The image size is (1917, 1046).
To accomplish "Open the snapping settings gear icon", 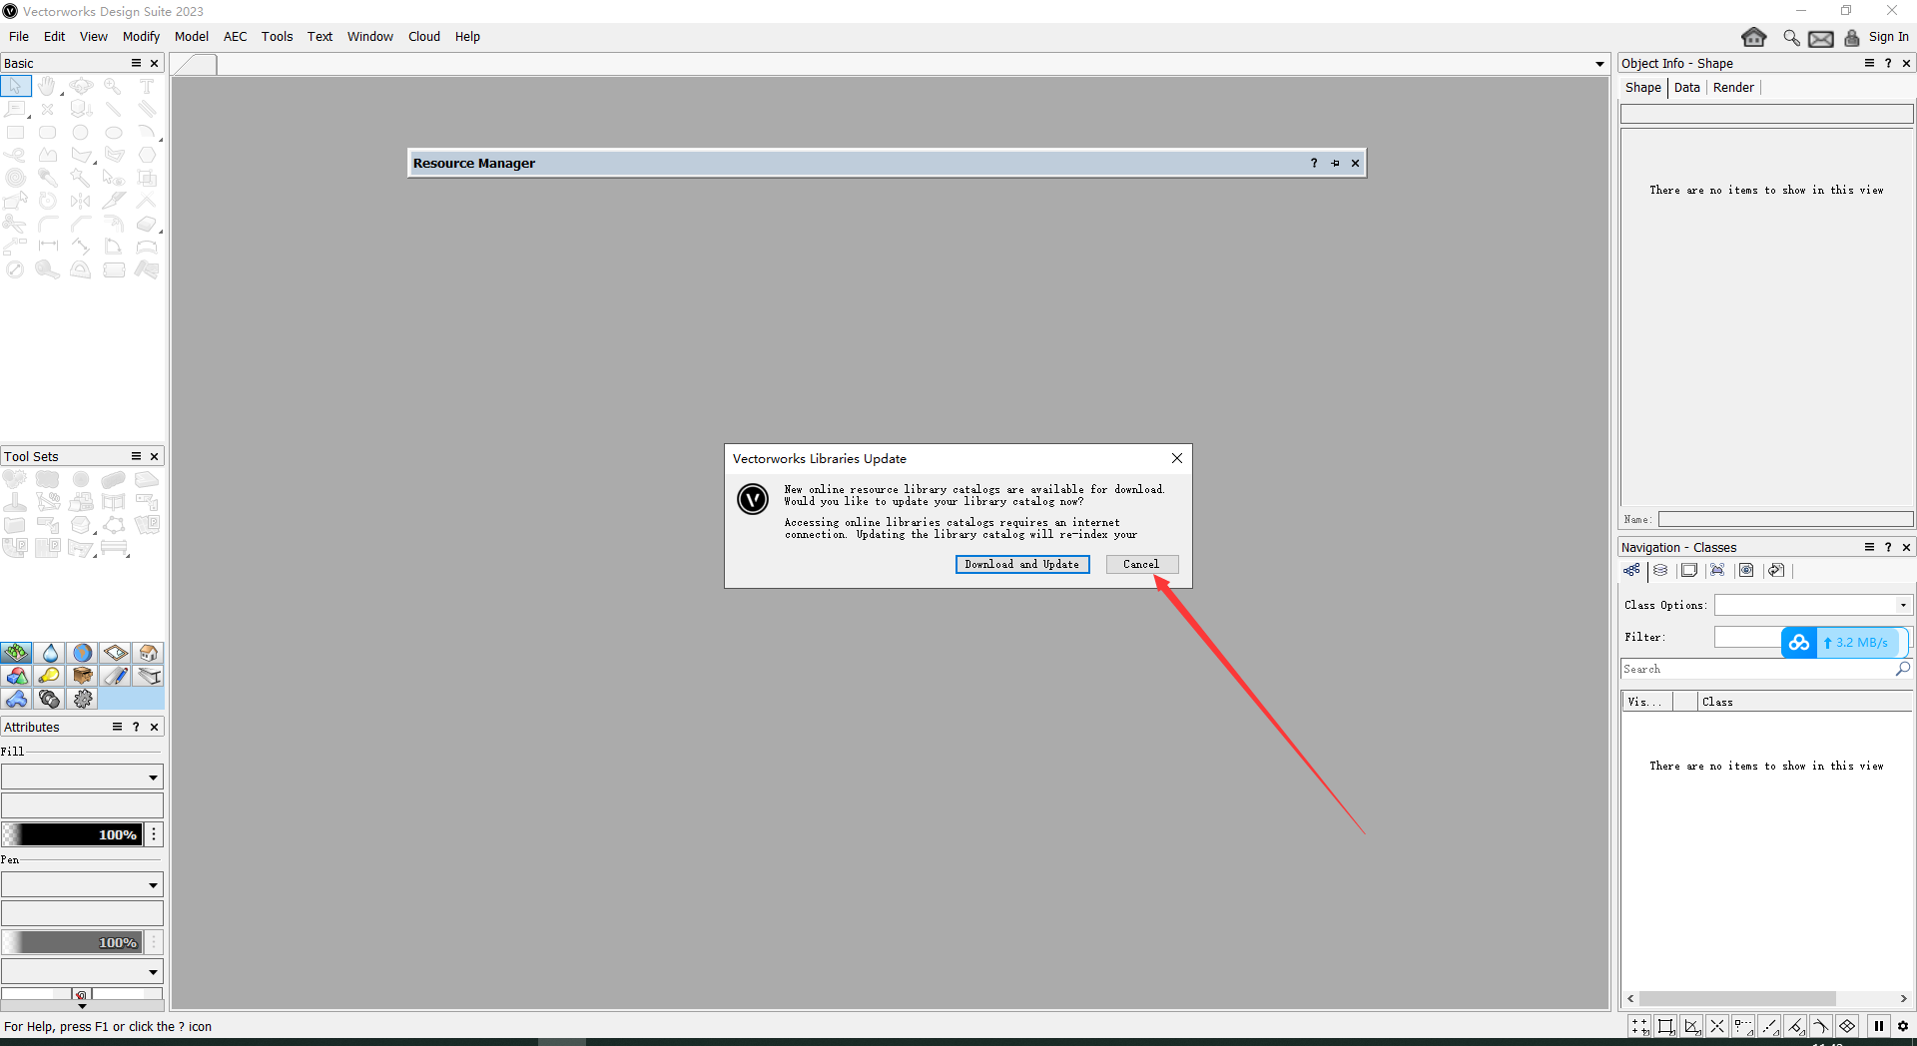I will pyautogui.click(x=1903, y=1026).
